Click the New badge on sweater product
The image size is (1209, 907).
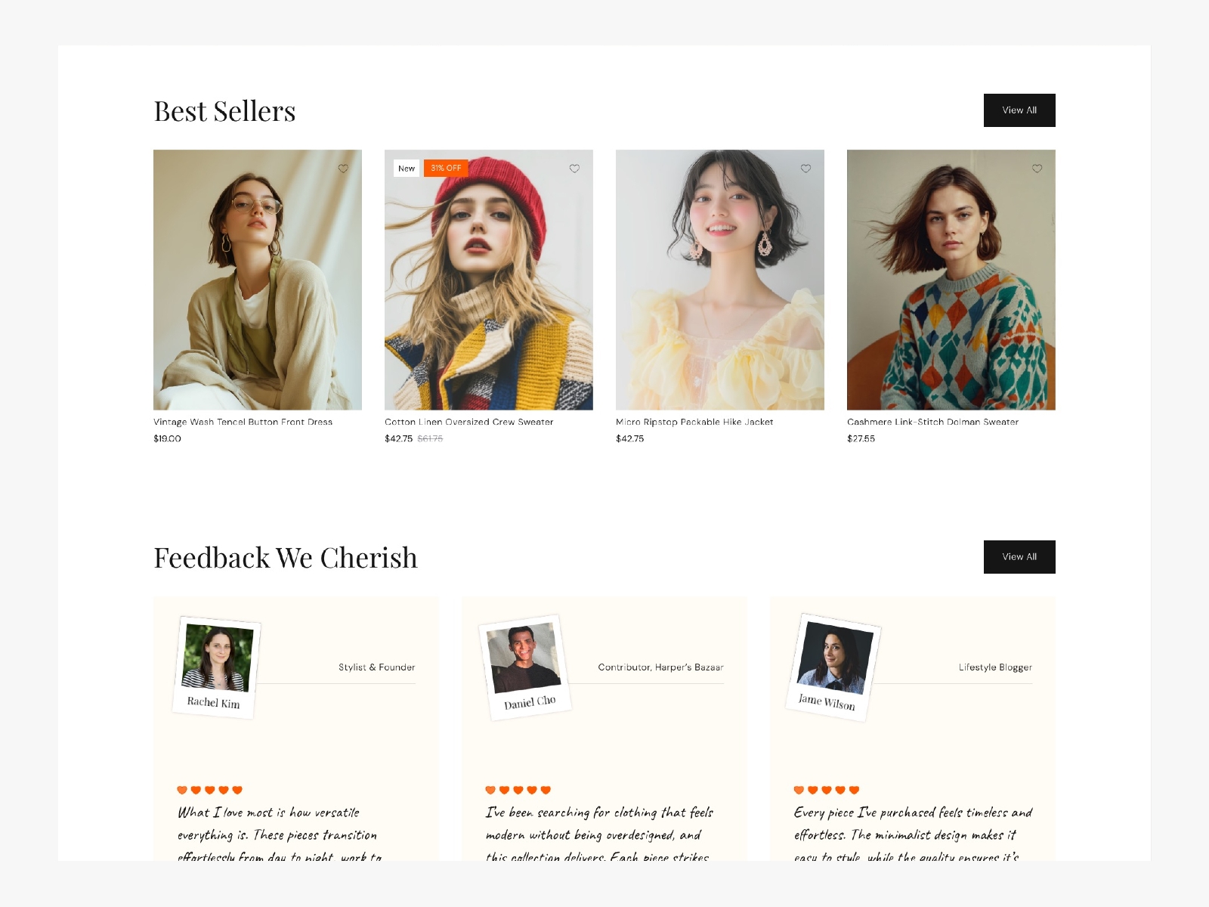(407, 168)
